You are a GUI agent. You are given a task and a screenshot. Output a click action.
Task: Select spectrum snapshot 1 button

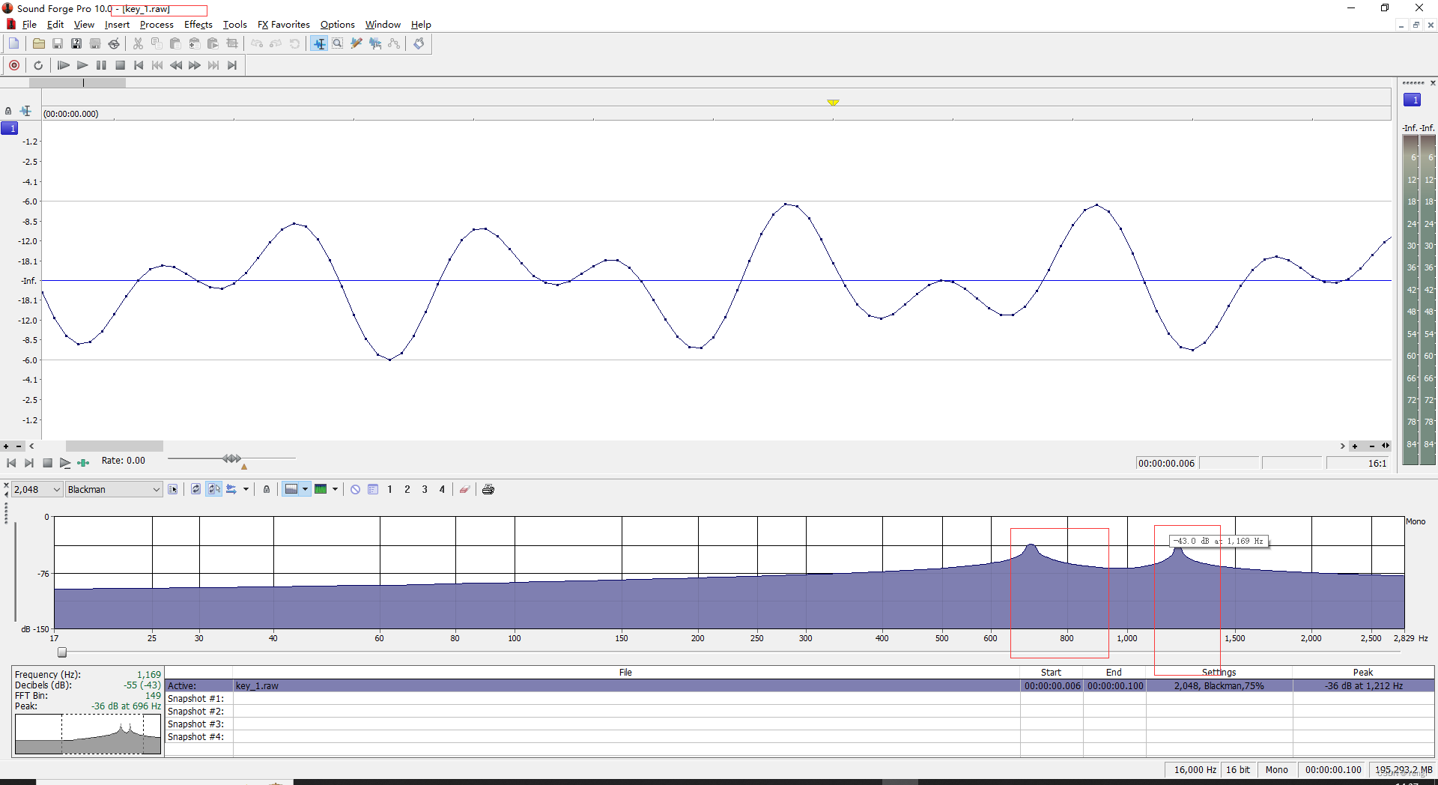tap(389, 489)
